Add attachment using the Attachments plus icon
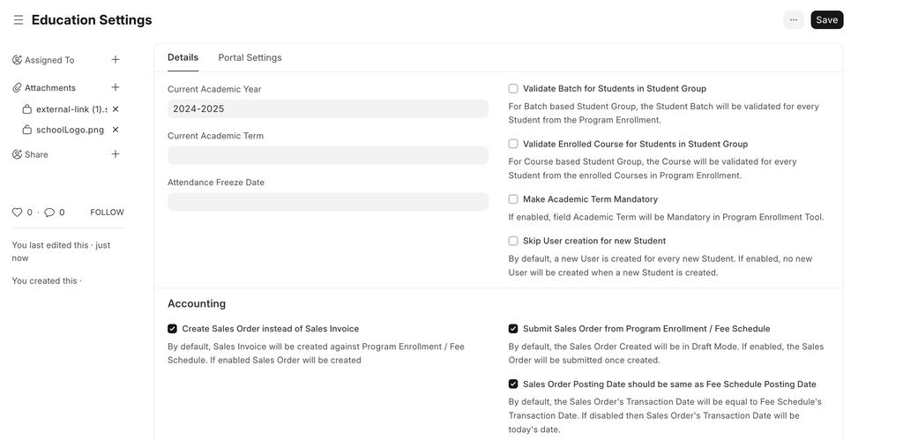 (x=116, y=87)
